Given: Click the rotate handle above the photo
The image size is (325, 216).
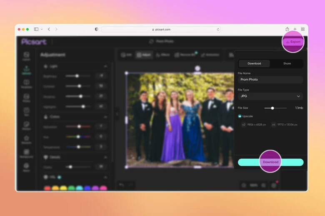Looking at the screenshot, I should 197,68.
